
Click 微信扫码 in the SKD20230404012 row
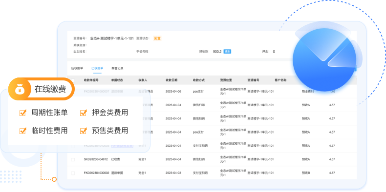[199, 159]
